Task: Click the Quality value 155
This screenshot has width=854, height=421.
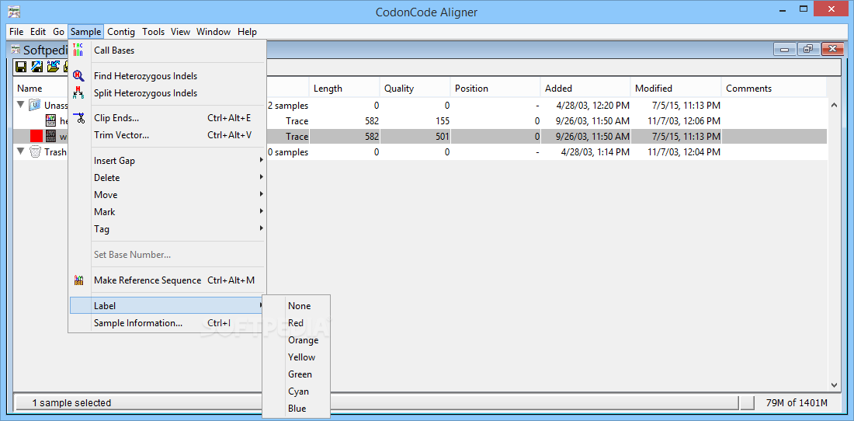Action: coord(442,121)
